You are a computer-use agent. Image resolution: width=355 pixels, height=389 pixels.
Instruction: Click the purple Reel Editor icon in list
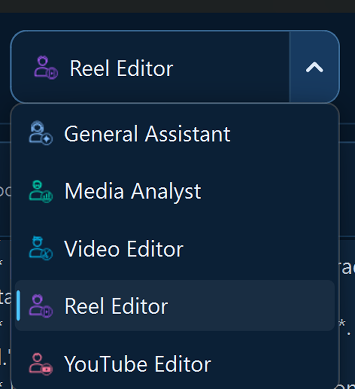click(41, 306)
